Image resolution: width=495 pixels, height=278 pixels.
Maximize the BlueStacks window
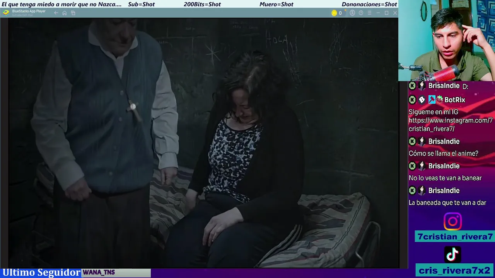tap(386, 13)
